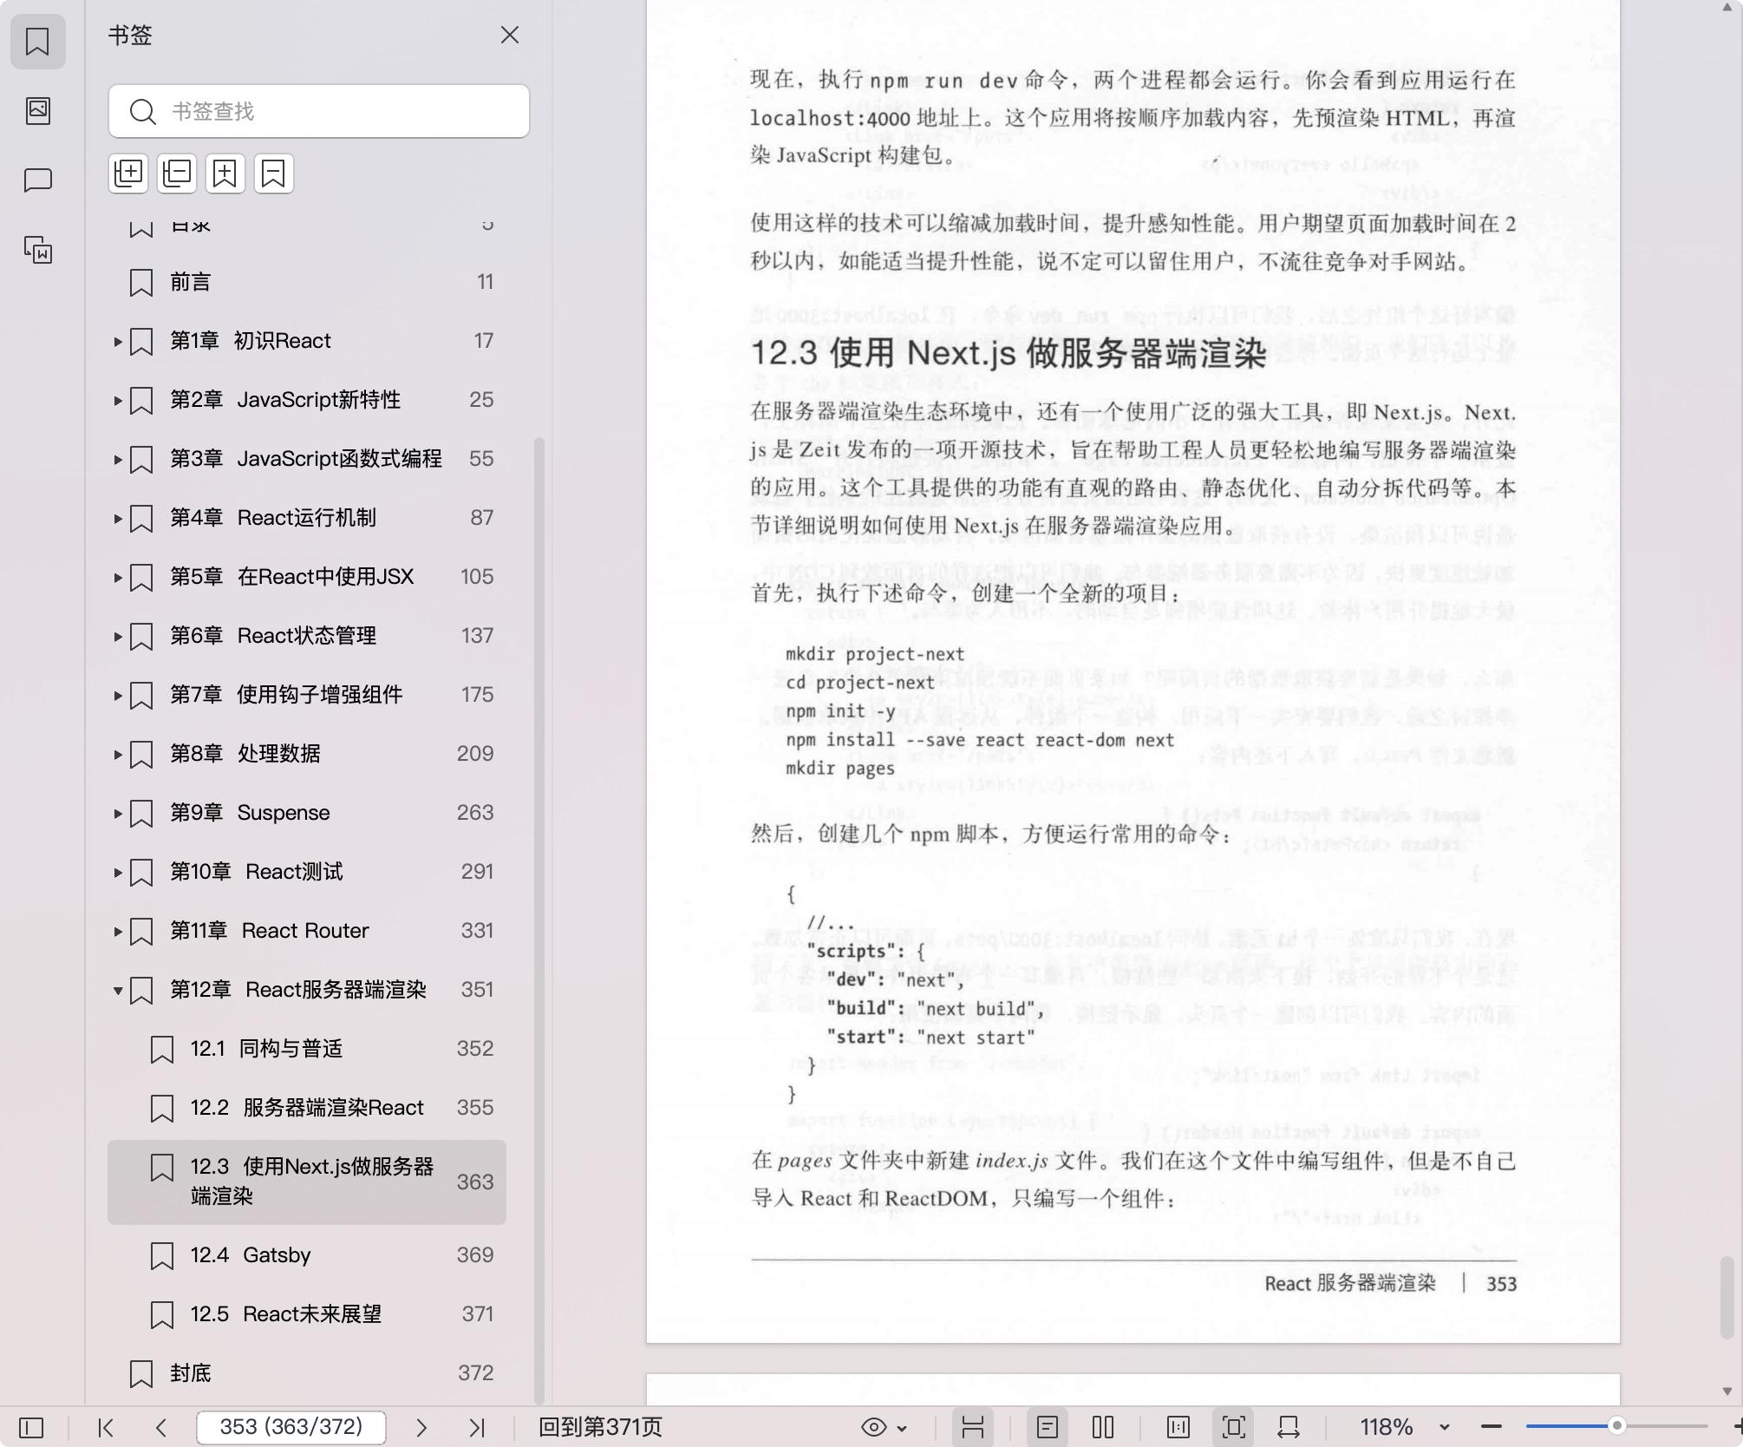Click the document vertical scrollbar thumb
Screen dimensions: 1743x1447
tap(1727, 1297)
